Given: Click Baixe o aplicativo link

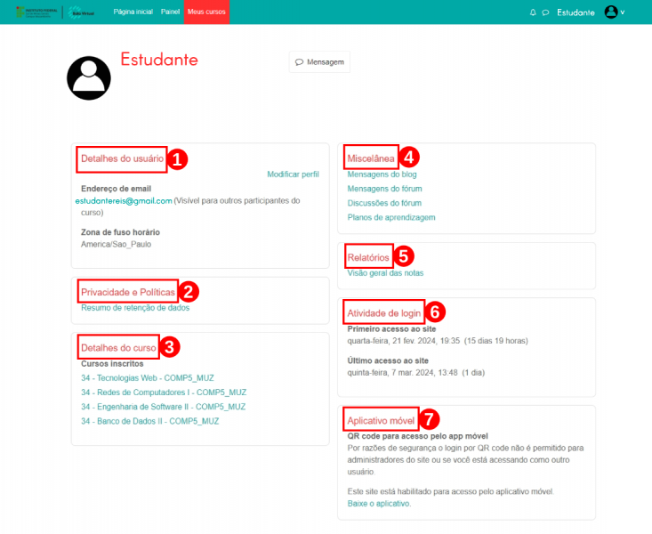Looking at the screenshot, I should pyautogui.click(x=379, y=504).
